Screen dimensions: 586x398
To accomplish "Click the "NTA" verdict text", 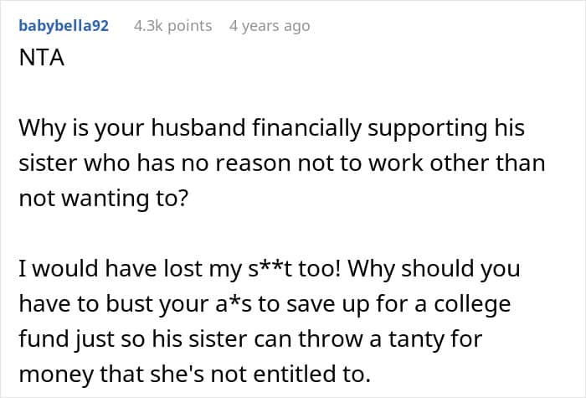I will [x=42, y=58].
